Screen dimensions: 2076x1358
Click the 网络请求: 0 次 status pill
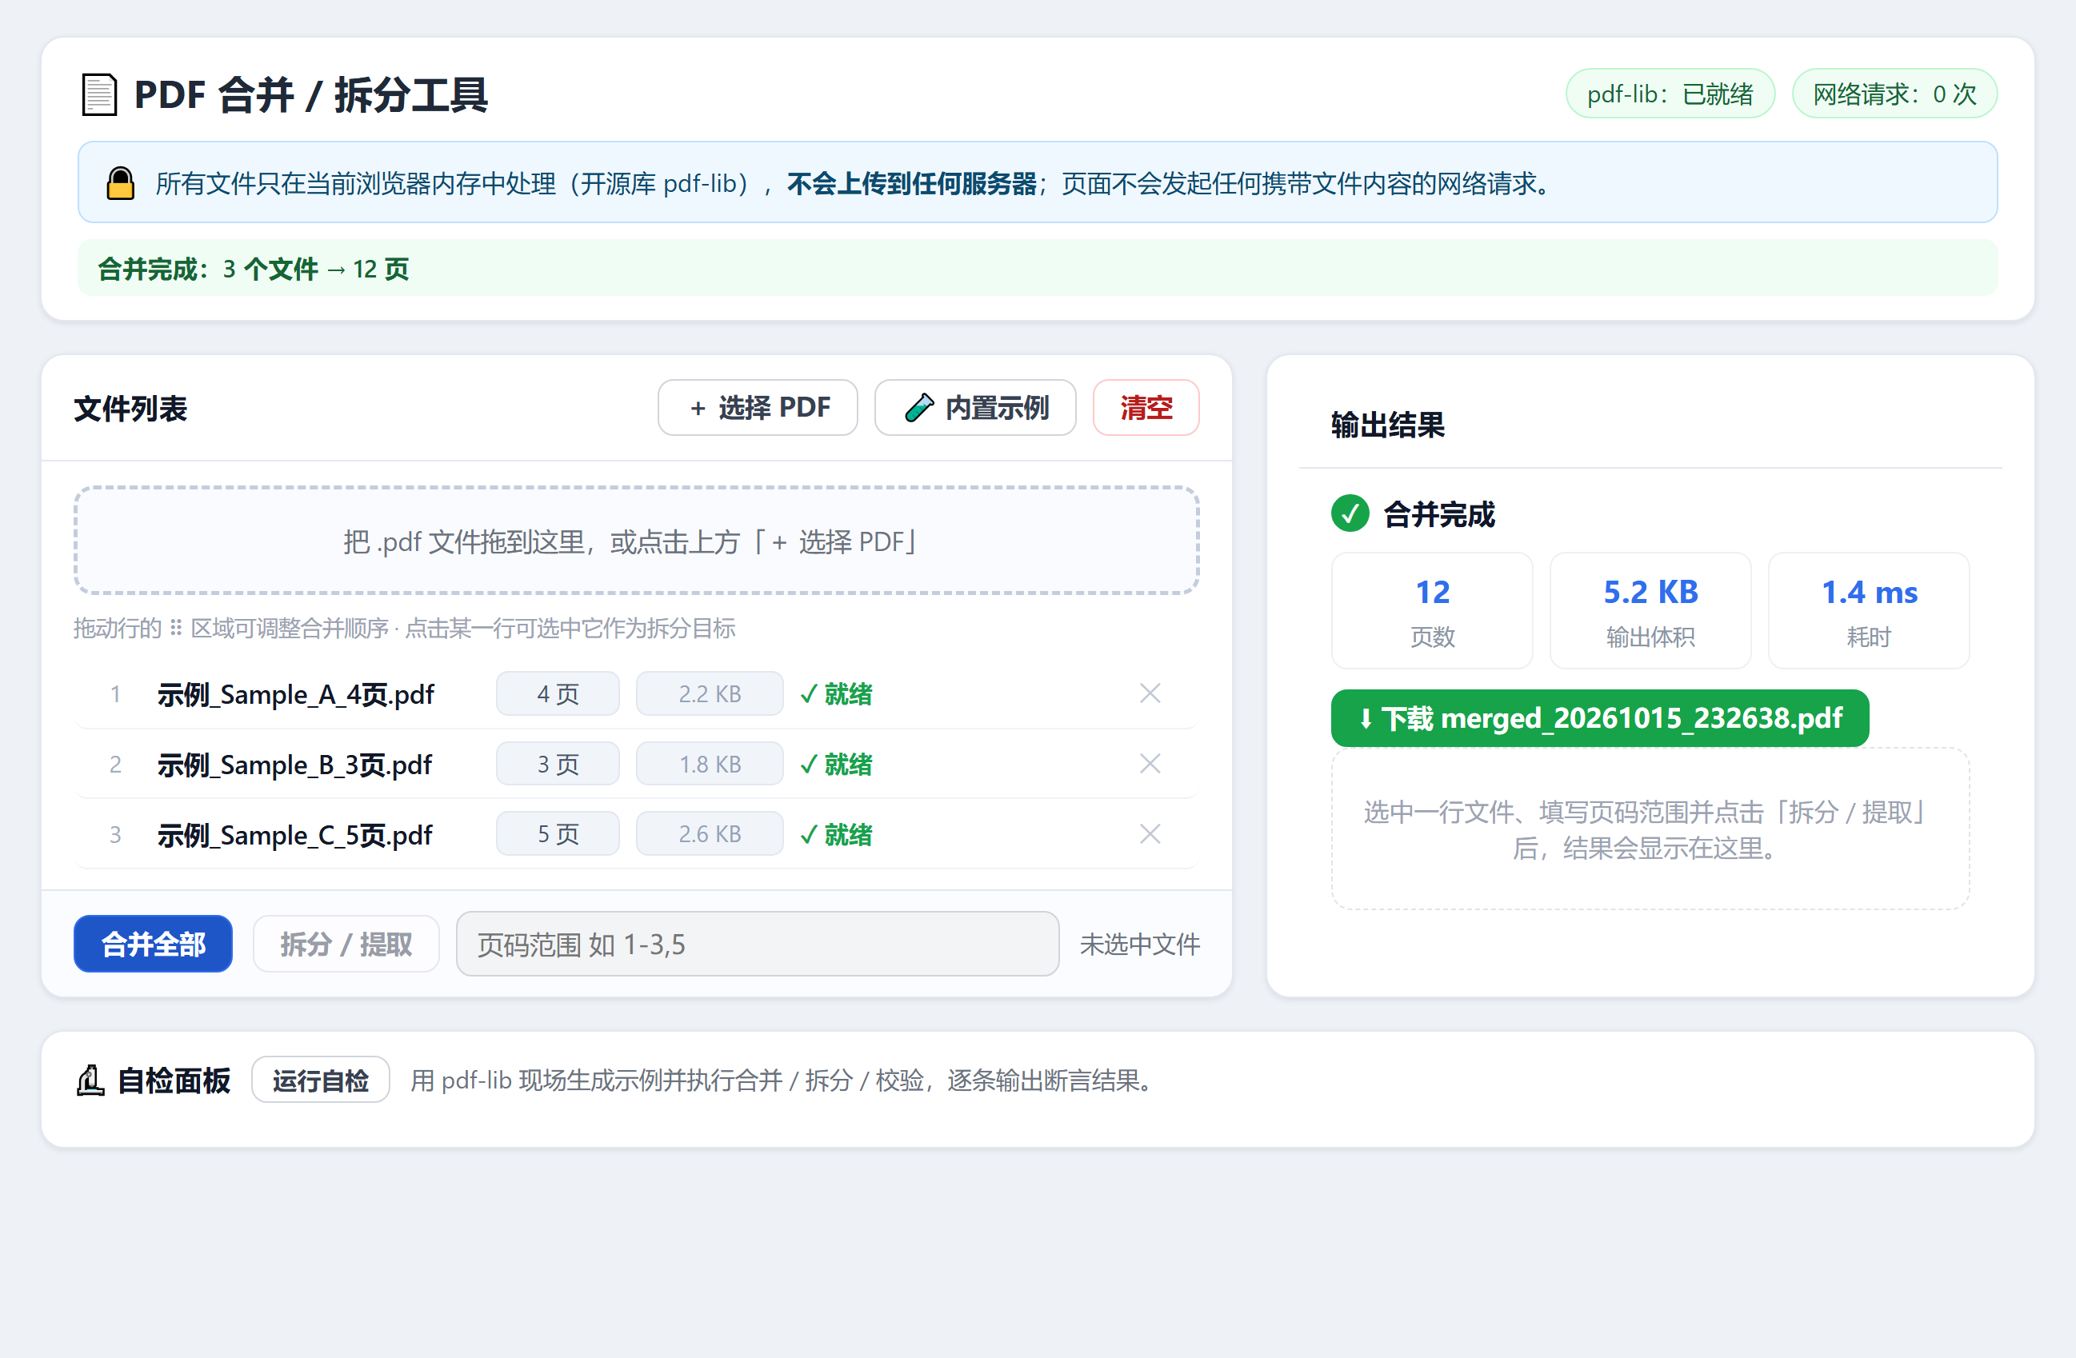[x=1894, y=94]
